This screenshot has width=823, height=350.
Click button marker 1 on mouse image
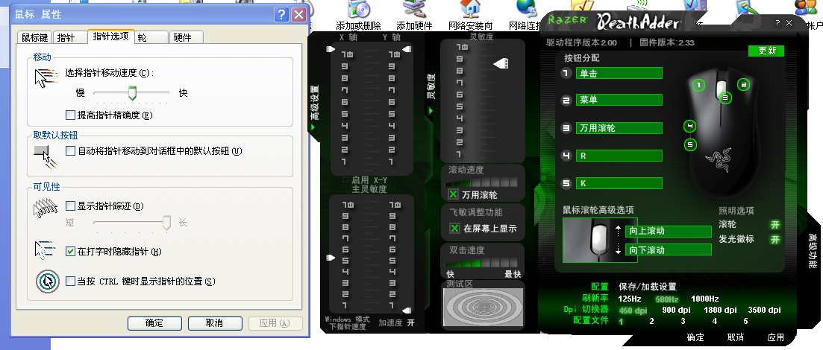pos(698,84)
